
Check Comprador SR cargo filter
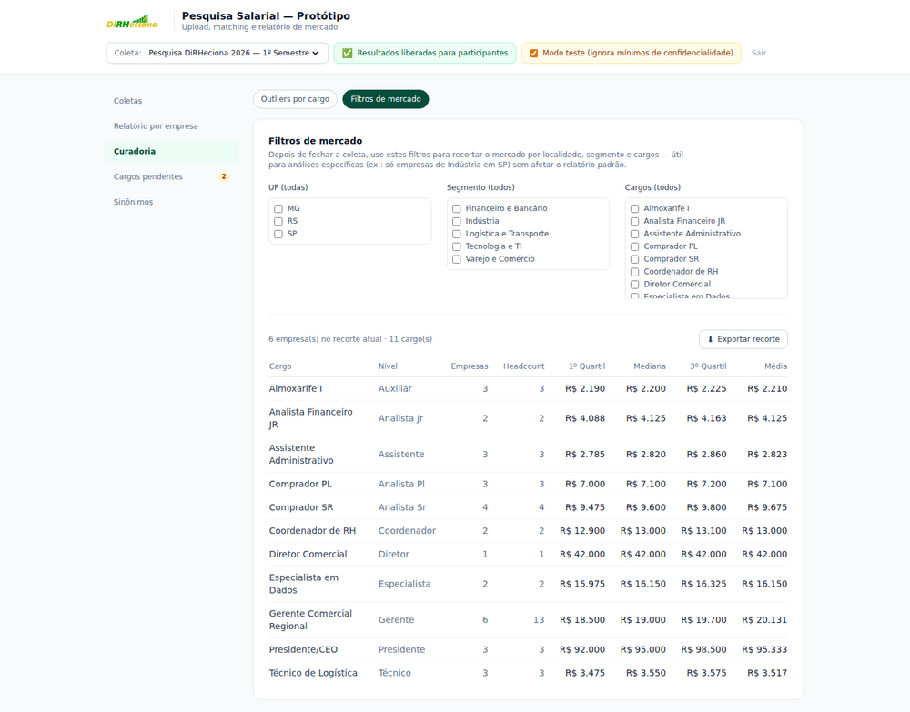click(x=635, y=260)
